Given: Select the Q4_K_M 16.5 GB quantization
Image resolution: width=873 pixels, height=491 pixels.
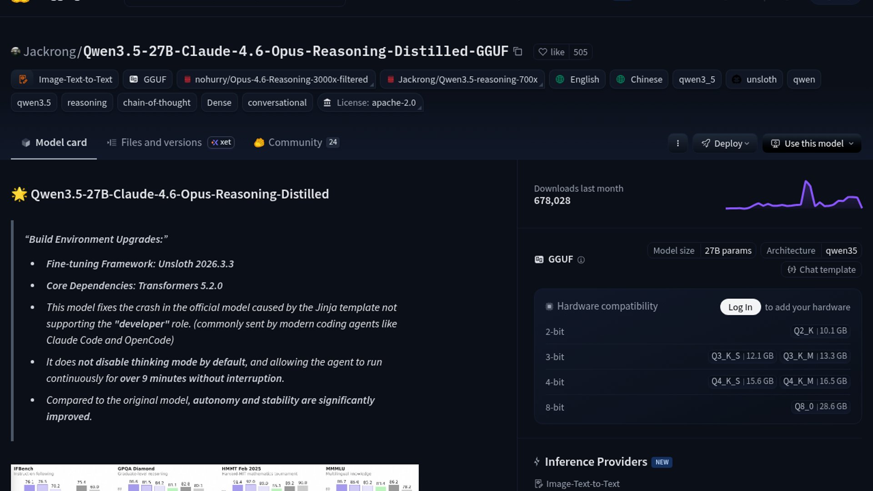Looking at the screenshot, I should pos(814,381).
